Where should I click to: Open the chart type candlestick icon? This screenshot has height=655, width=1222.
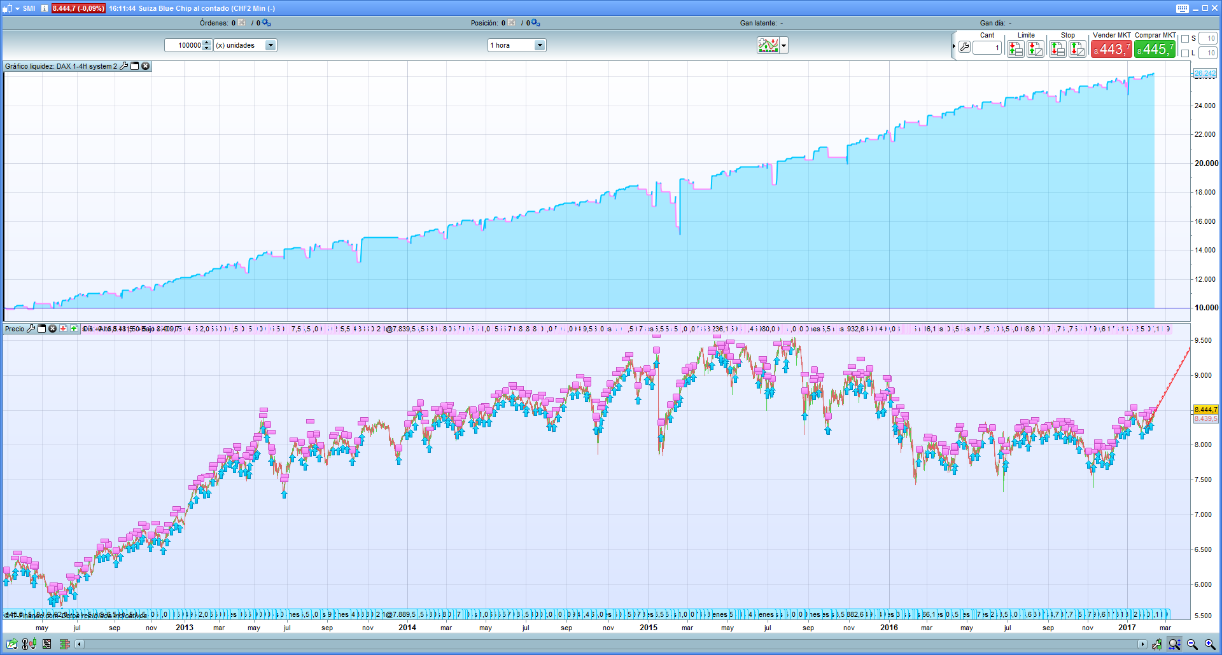[7, 8]
